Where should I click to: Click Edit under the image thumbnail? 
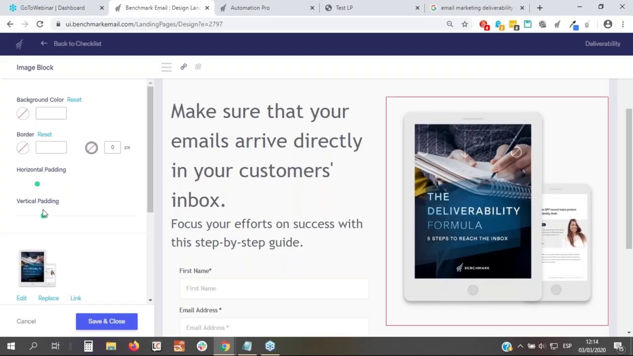click(22, 298)
